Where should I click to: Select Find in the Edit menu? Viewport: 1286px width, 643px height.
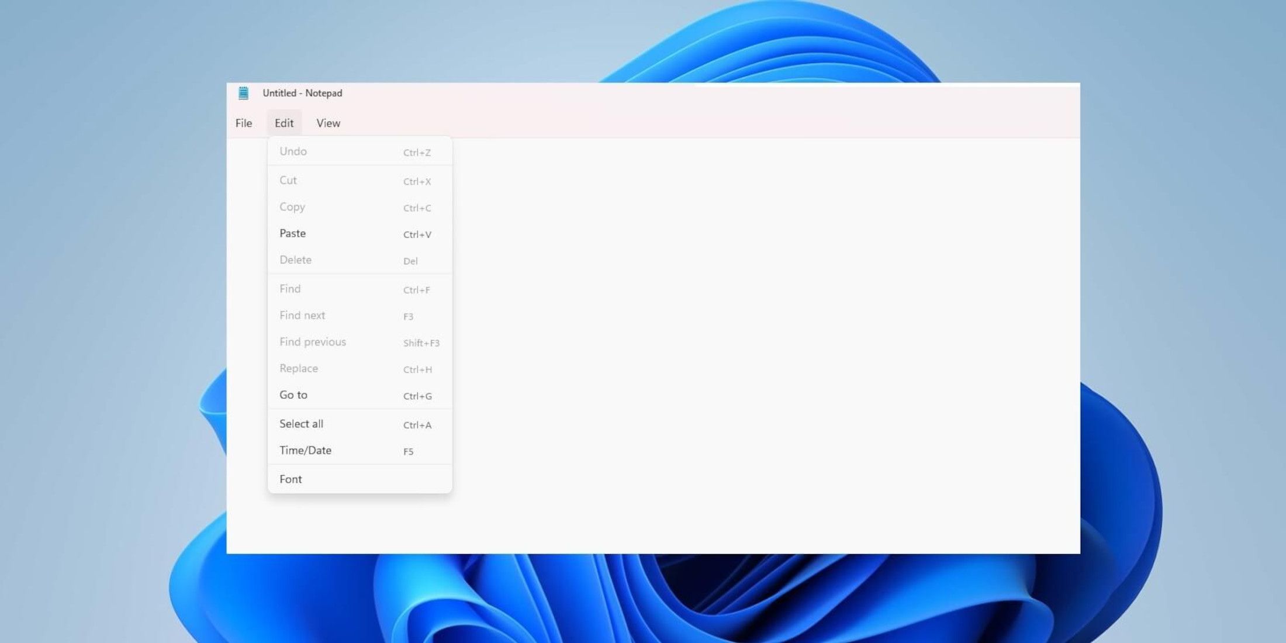click(x=359, y=289)
